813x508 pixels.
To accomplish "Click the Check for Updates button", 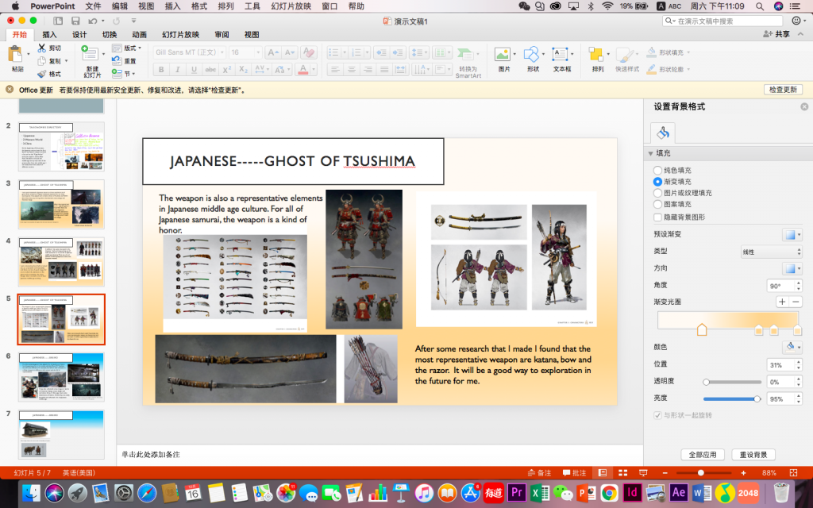I will coord(783,90).
